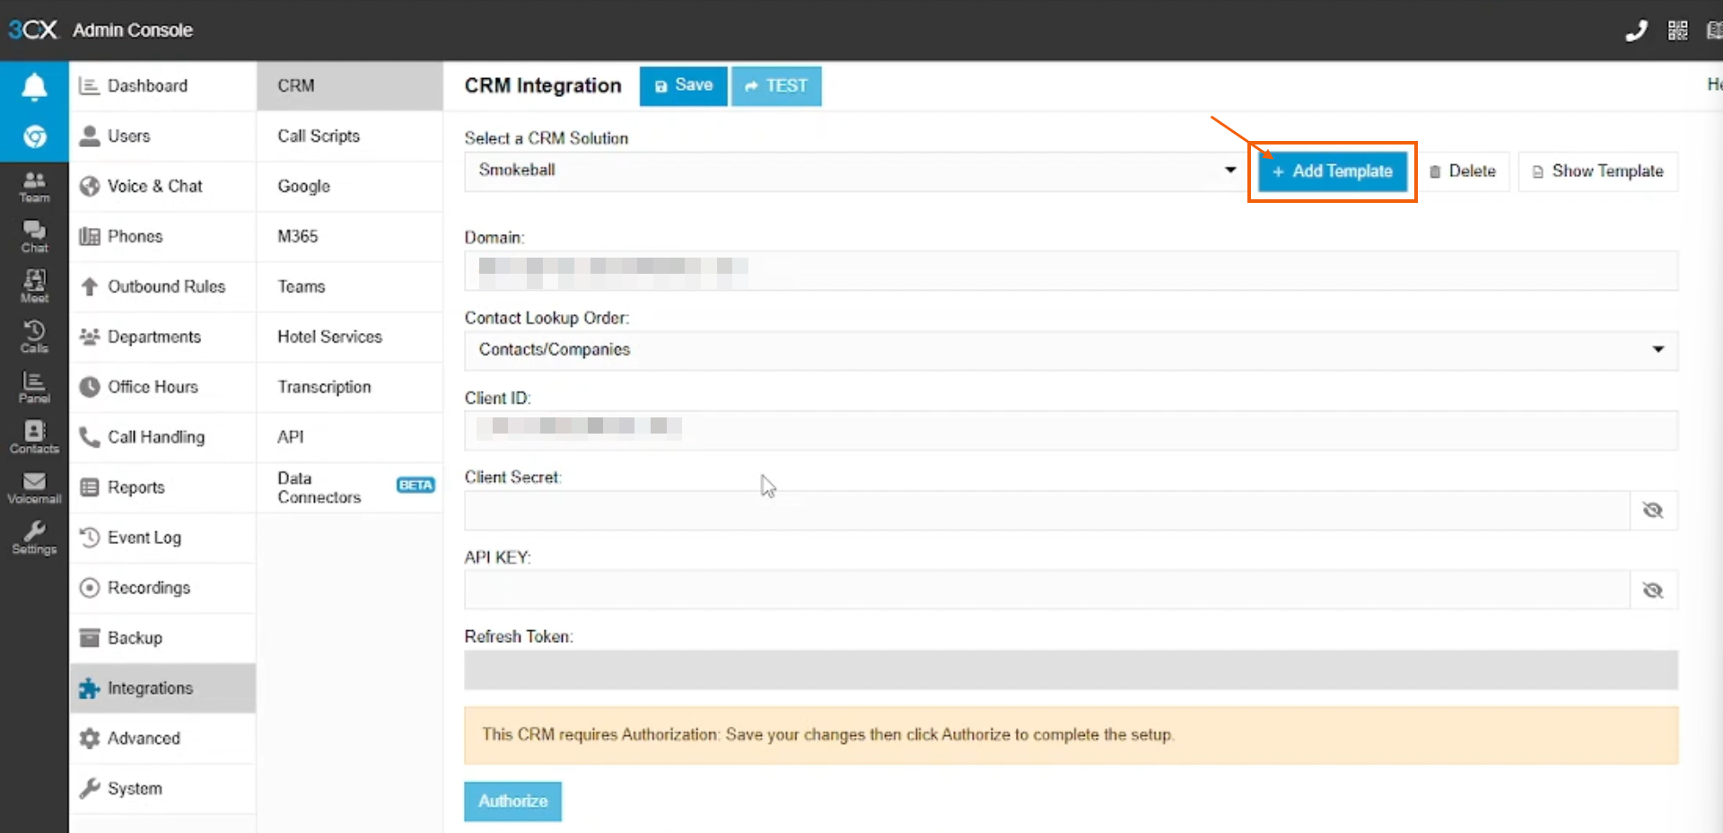Open the Team panel icon

(x=34, y=187)
